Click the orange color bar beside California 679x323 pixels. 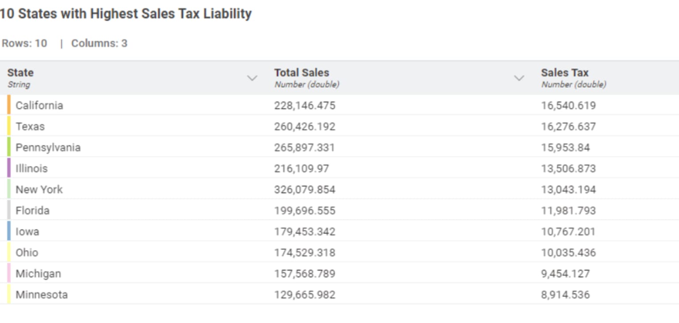tap(9, 105)
